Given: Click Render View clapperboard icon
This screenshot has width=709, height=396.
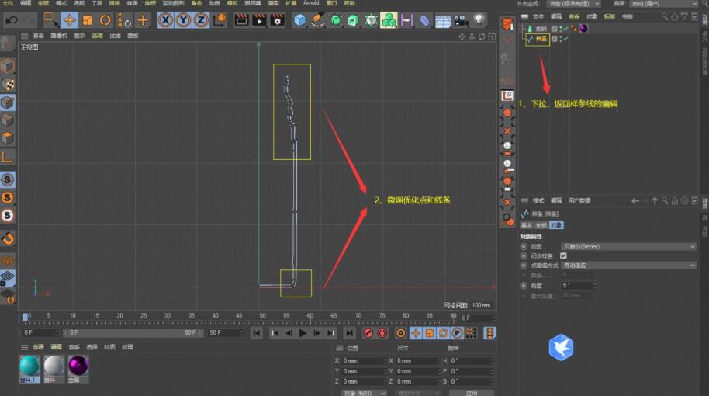Looking at the screenshot, I should (241, 20).
